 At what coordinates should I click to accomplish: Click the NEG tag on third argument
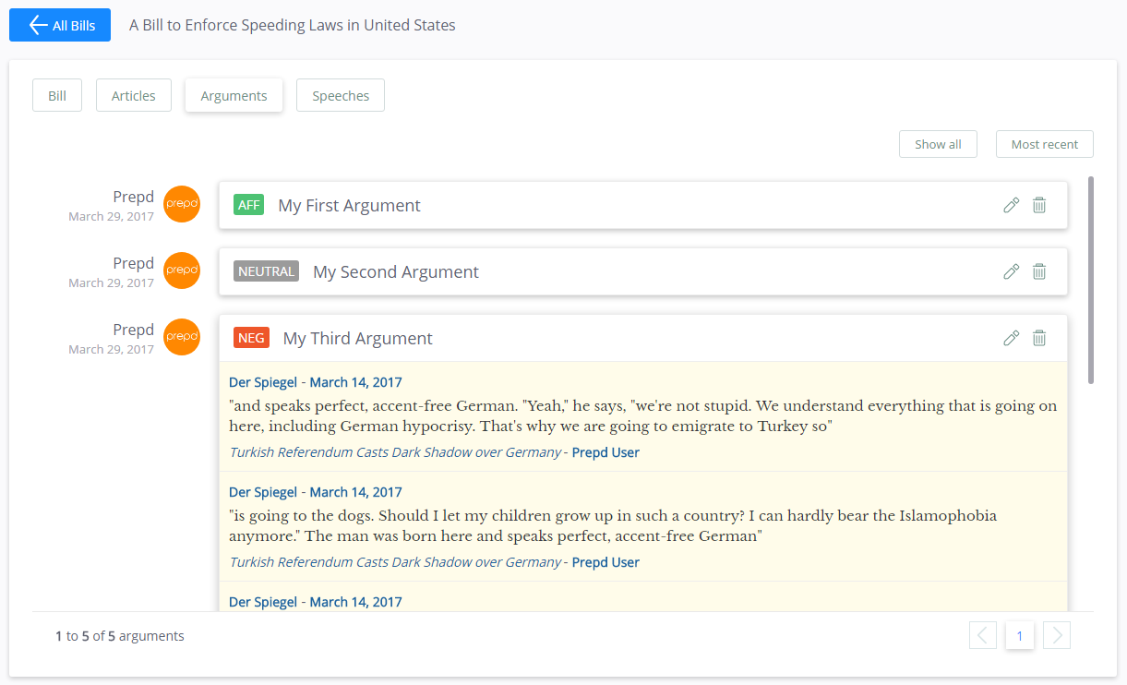(251, 338)
